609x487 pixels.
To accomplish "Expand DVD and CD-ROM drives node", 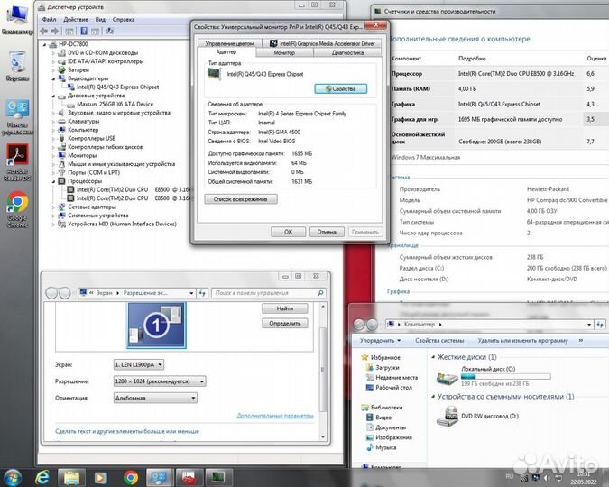I will (x=53, y=53).
